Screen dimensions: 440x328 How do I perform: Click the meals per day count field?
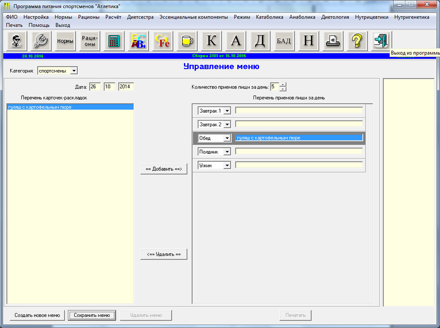click(275, 87)
